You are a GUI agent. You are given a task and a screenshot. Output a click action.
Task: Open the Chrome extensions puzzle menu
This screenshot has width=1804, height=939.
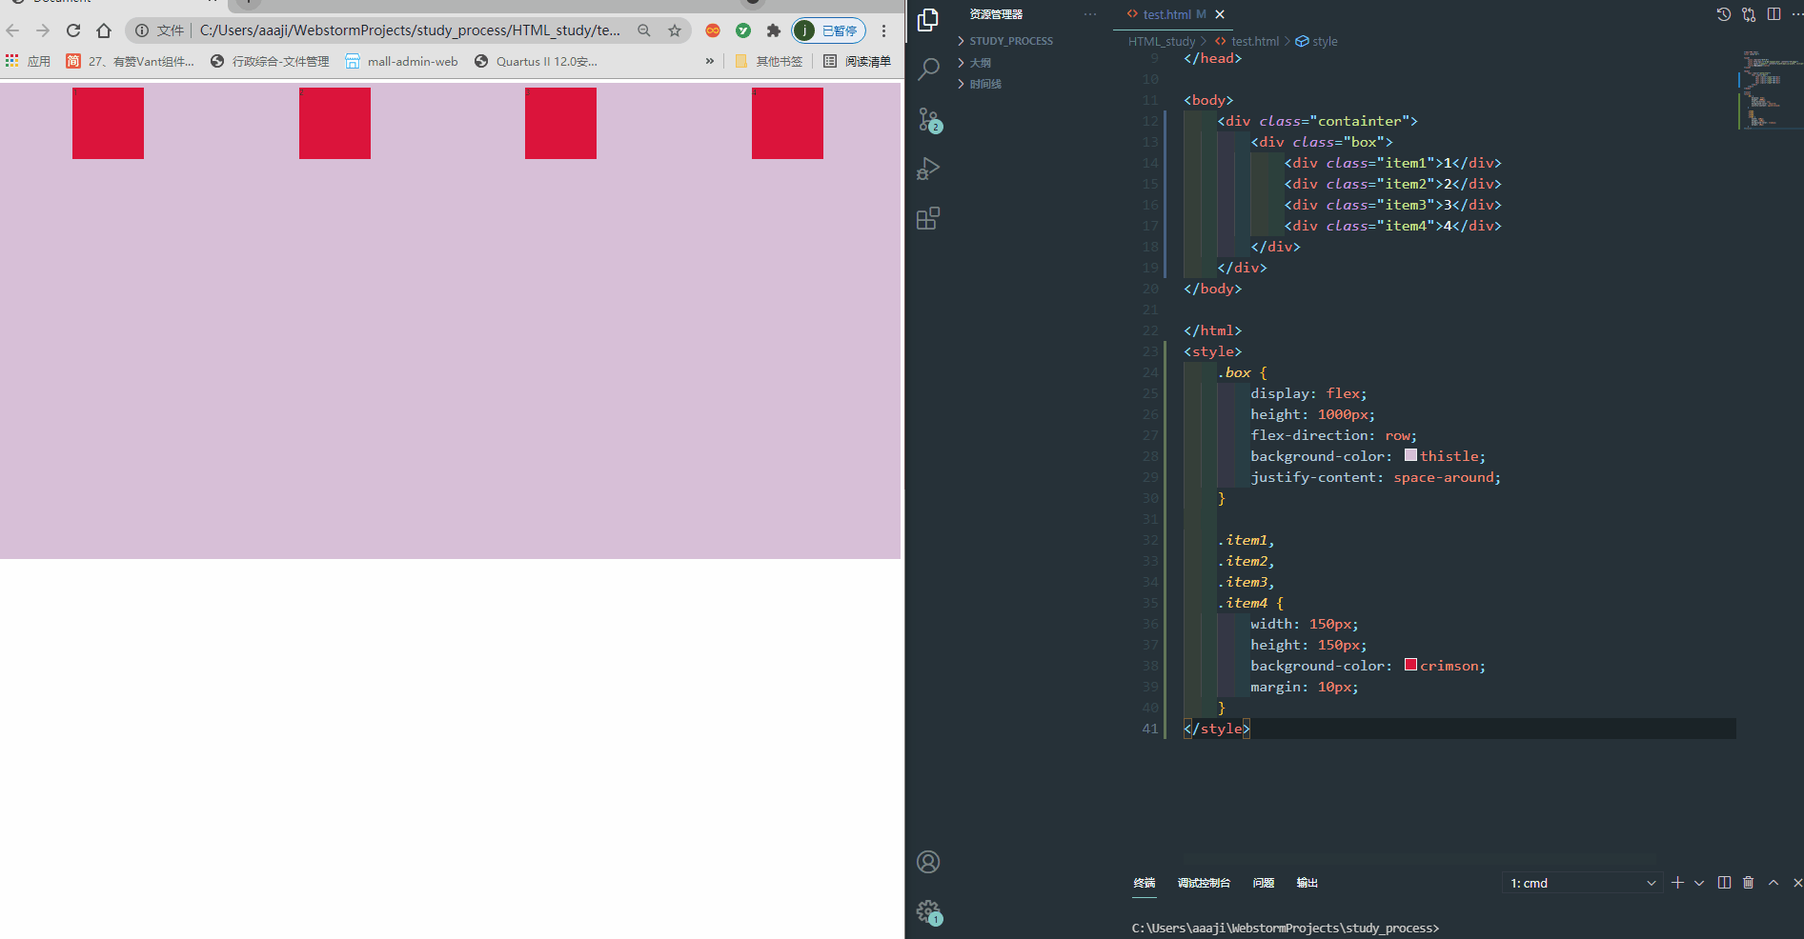[x=774, y=30]
